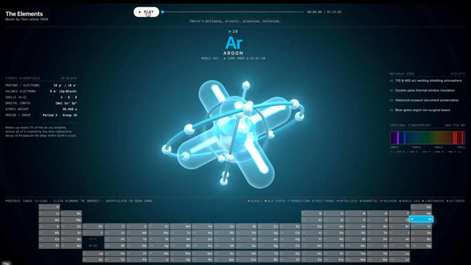Viewport: 471px width, 265px height.
Task: Select Scandium (Sc) in the table
Action: (x=93, y=226)
